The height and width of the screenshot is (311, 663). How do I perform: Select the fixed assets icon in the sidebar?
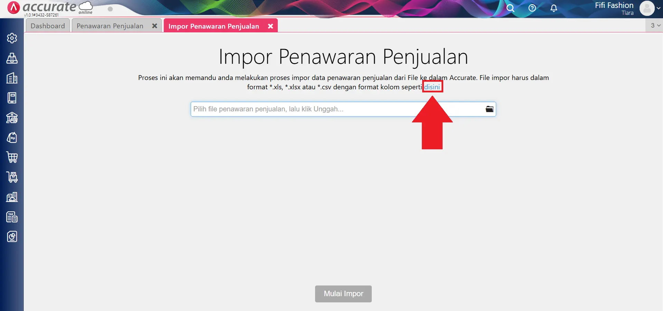pos(12,197)
